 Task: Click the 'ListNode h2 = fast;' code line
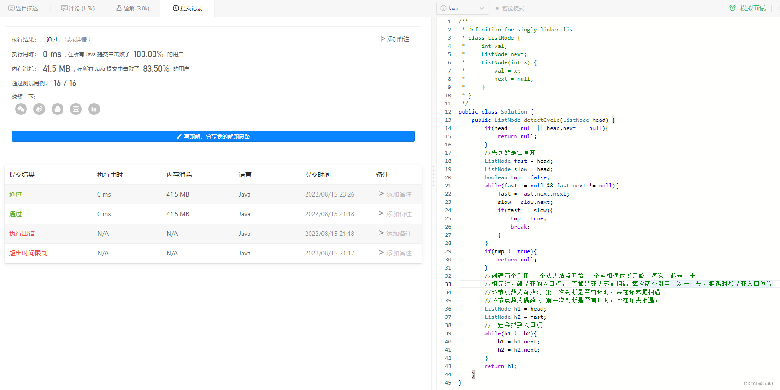pyautogui.click(x=515, y=317)
